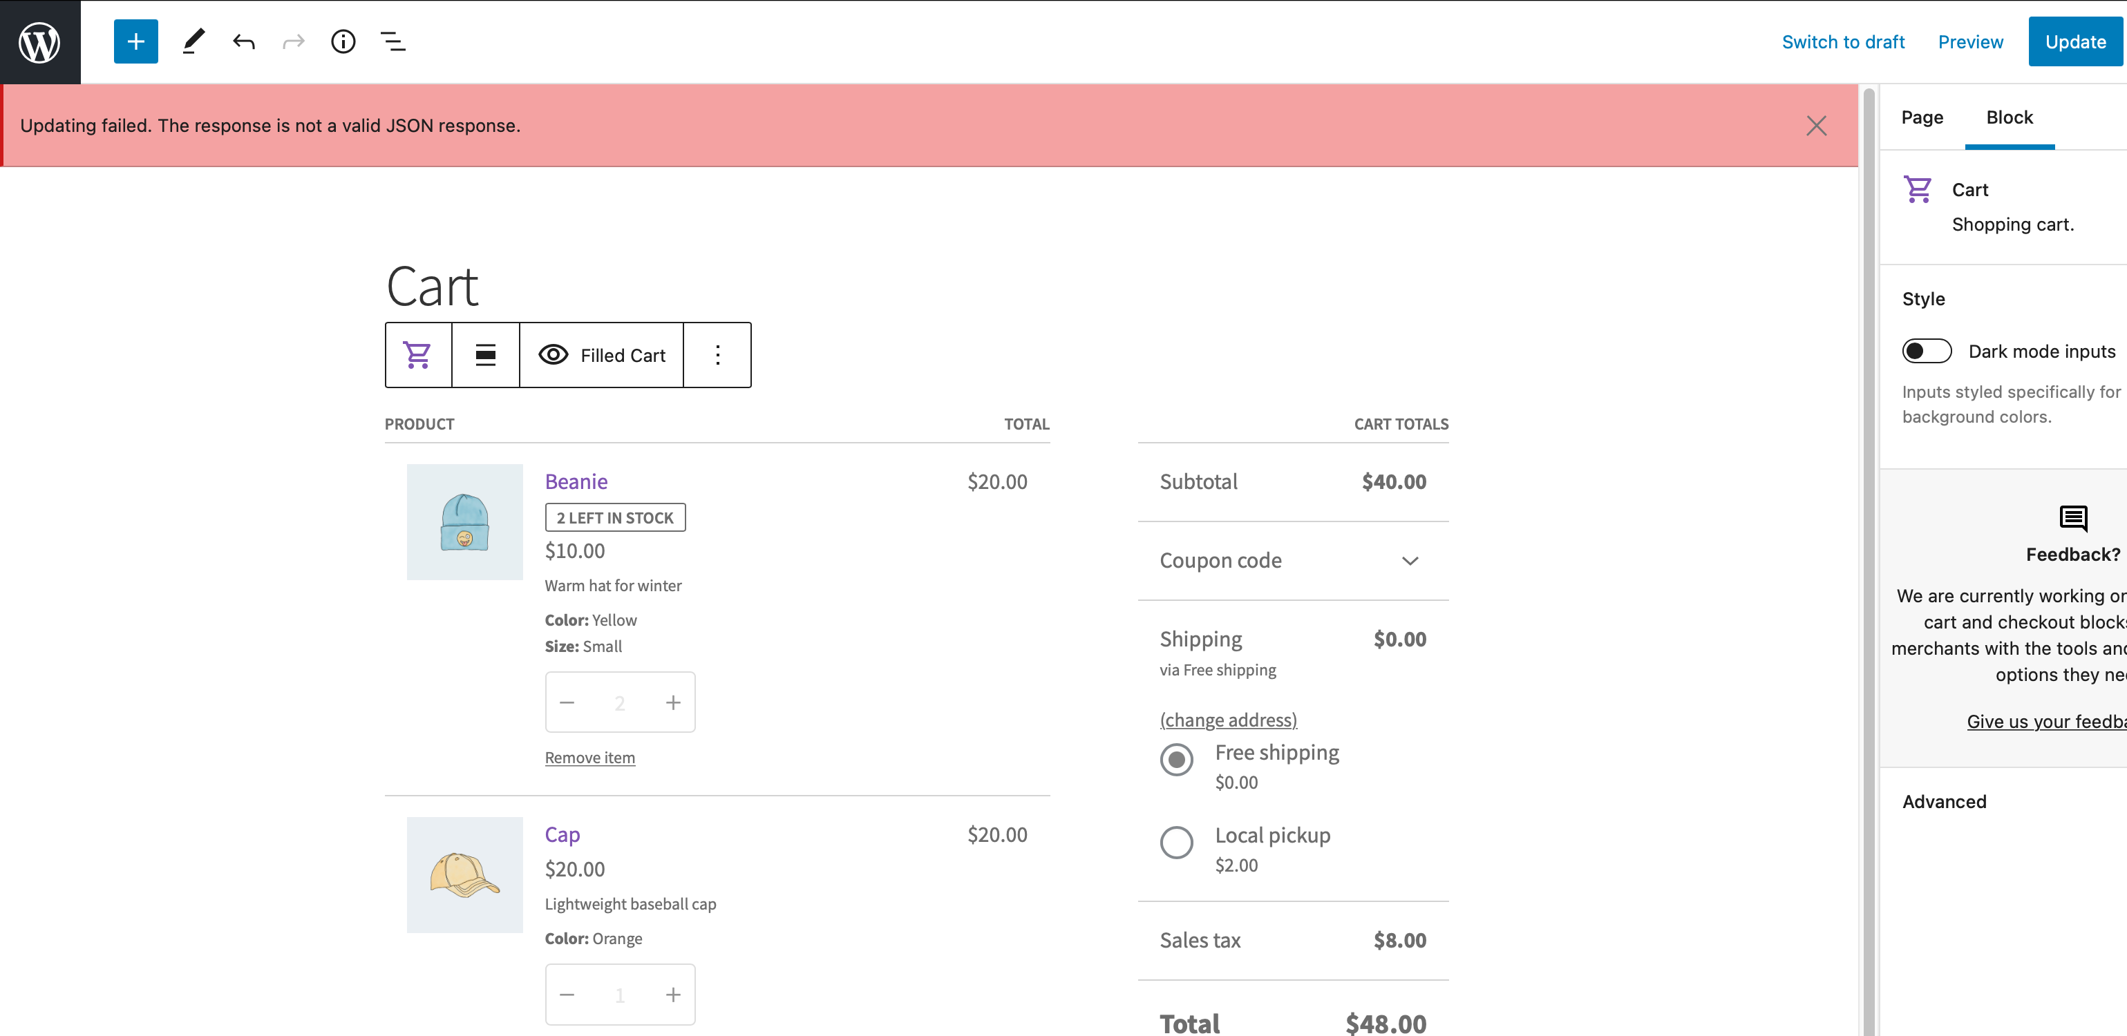This screenshot has height=1036, width=2127.
Task: Click the WordPress logo
Action: pos(39,41)
